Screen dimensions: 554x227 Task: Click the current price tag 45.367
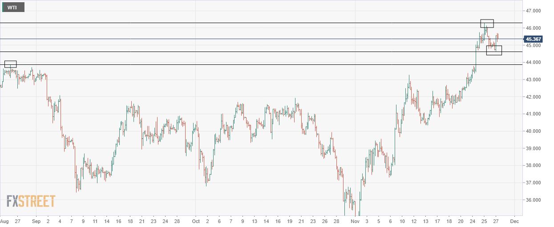click(533, 39)
